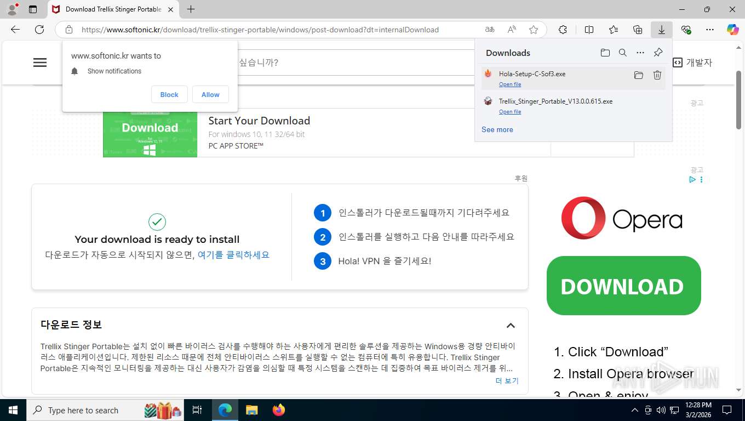Go back to the previous page
Viewport: 745px width, 421px height.
coord(15,30)
